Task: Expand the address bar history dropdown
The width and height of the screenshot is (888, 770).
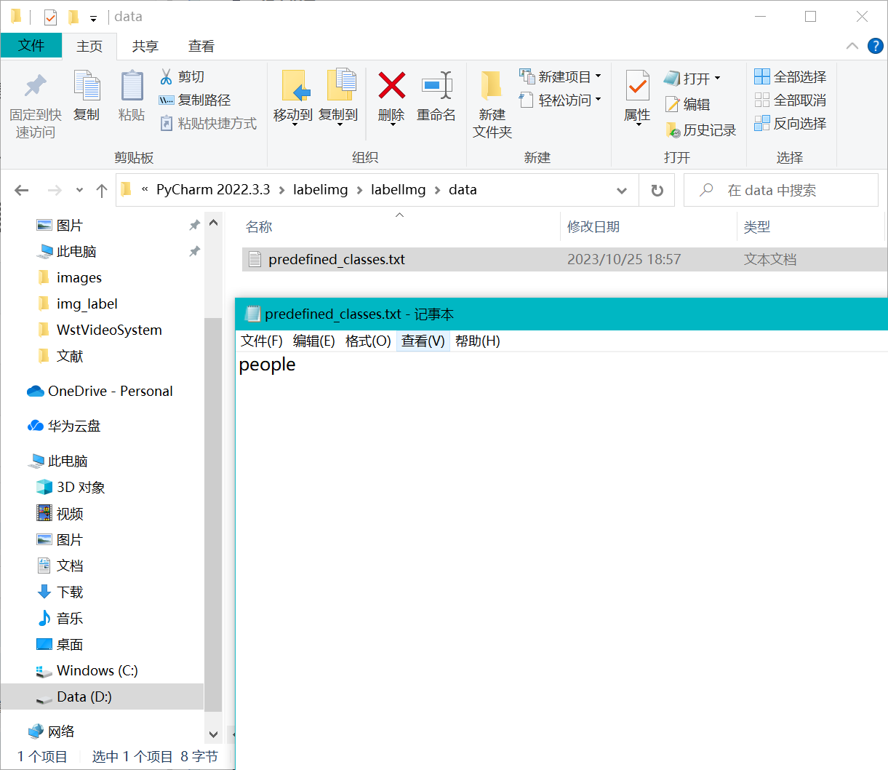Action: point(622,190)
